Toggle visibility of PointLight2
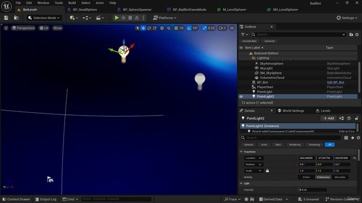This screenshot has width=362, height=203. tap(241, 96)
